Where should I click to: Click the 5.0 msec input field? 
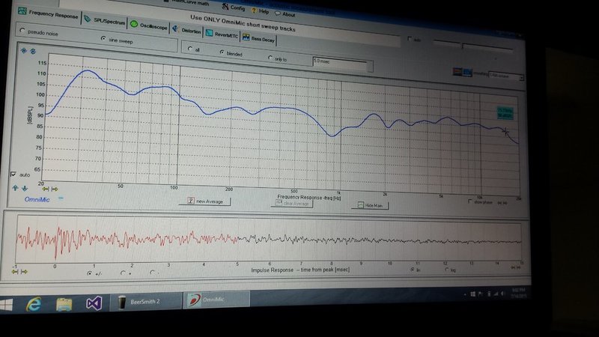click(x=340, y=64)
